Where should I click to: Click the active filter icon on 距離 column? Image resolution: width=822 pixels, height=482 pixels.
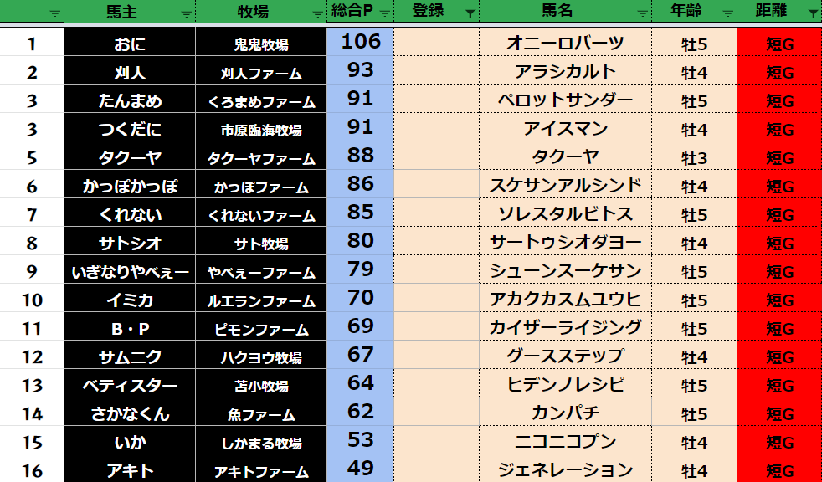813,13
